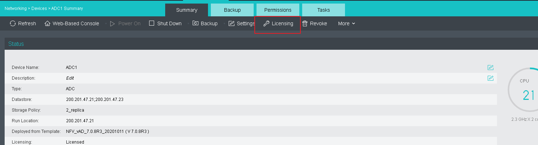
Task: Open the Backup tab
Action: [x=232, y=10]
